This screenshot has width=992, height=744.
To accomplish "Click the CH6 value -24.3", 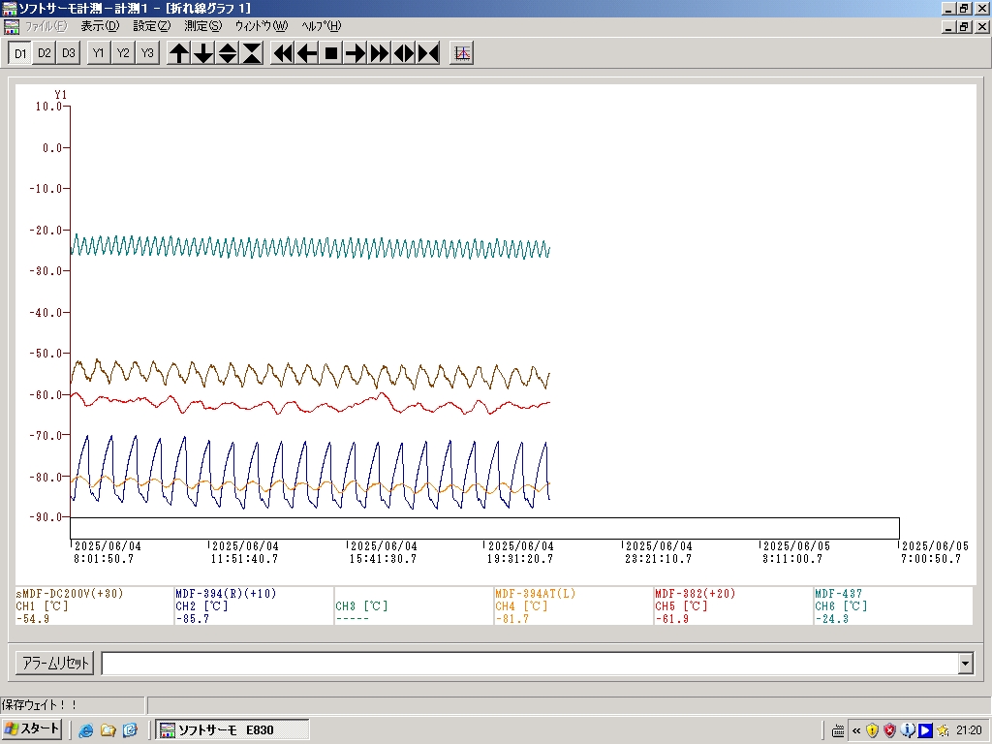I will coord(832,619).
